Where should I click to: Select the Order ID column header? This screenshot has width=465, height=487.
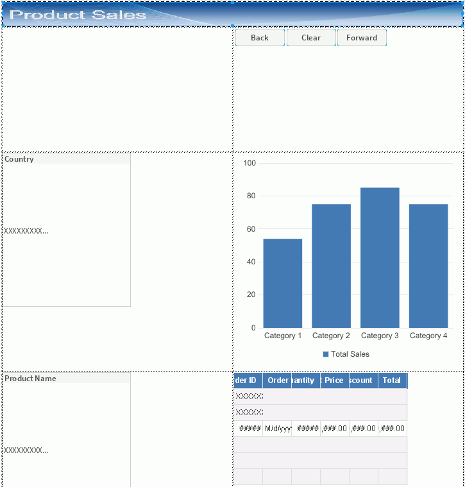coord(248,380)
